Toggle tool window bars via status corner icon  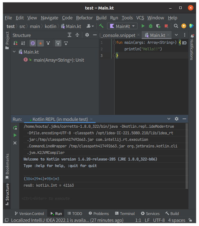pyautogui.click(x=7, y=220)
